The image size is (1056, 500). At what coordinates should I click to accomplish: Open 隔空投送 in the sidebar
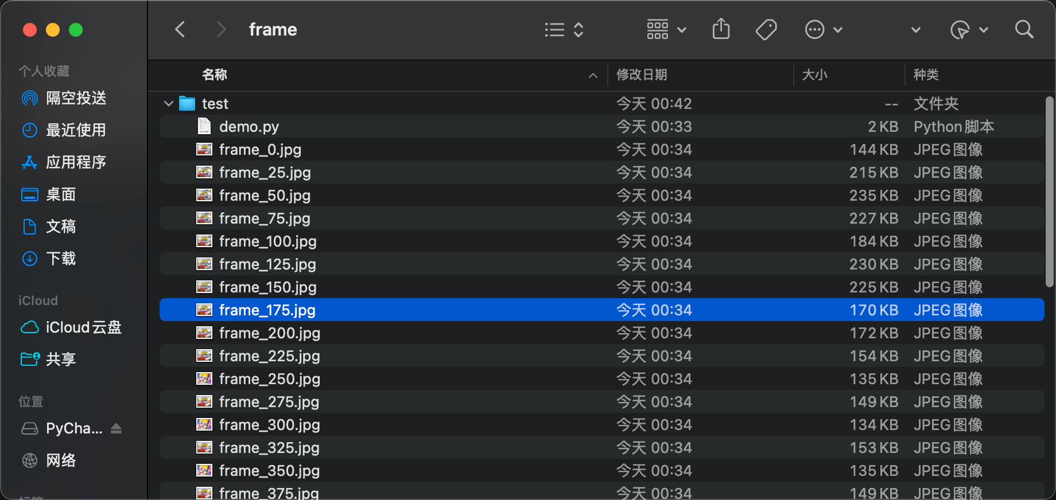pos(76,98)
